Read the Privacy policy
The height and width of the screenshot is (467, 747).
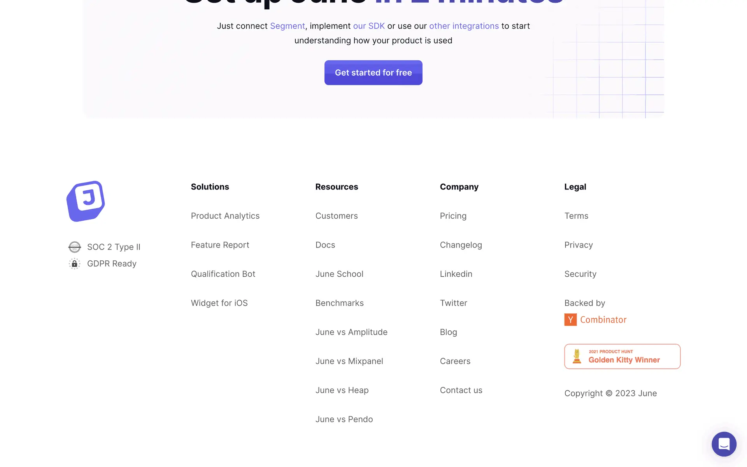tap(578, 245)
